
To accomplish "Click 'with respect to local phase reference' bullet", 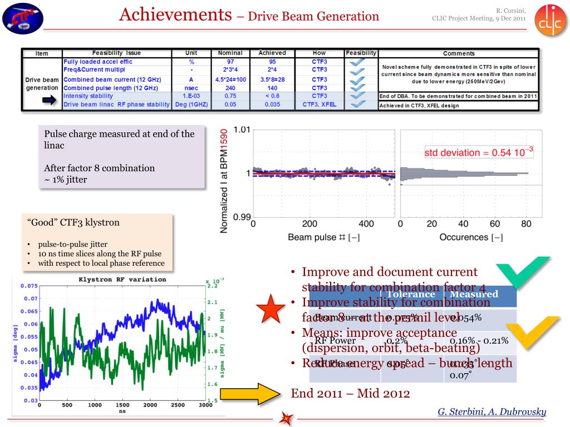I will (101, 263).
